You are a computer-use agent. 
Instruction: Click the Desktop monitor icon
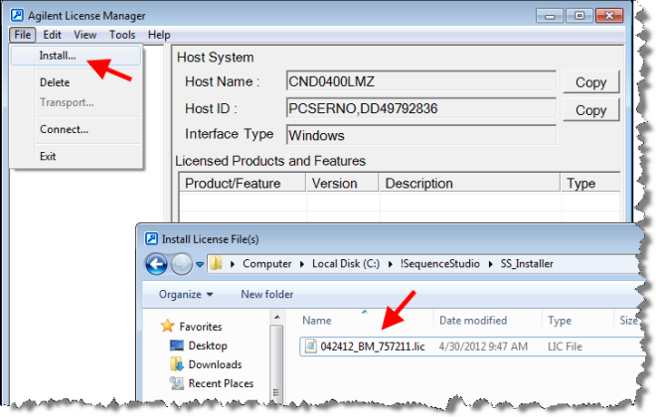coord(177,346)
